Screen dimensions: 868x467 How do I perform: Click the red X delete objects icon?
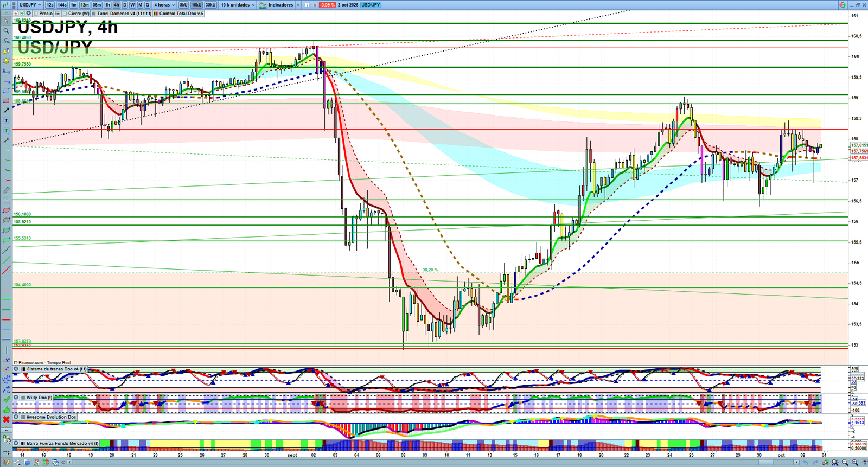(x=6, y=420)
